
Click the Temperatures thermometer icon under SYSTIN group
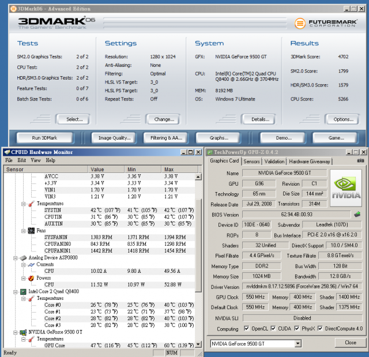coord(32,204)
